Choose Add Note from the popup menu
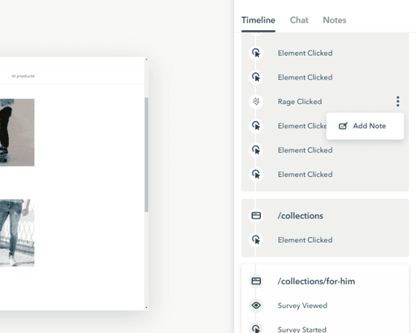This screenshot has width=416, height=333. [x=365, y=126]
